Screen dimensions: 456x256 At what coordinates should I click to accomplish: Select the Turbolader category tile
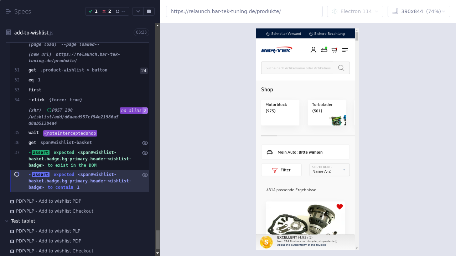[327, 112]
